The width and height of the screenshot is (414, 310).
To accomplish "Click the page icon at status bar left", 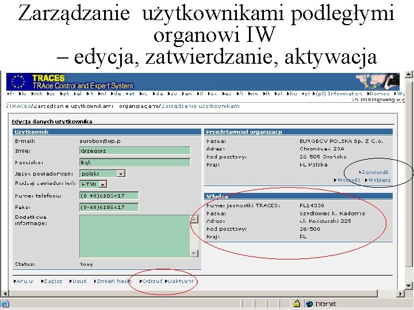I will (x=5, y=304).
